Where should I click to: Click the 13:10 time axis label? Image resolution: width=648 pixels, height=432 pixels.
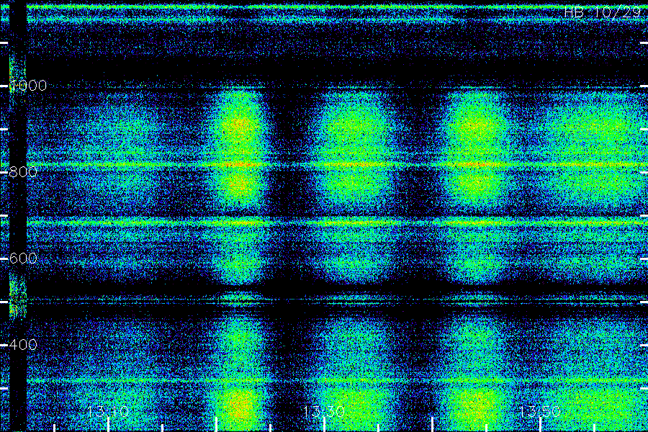(108, 411)
